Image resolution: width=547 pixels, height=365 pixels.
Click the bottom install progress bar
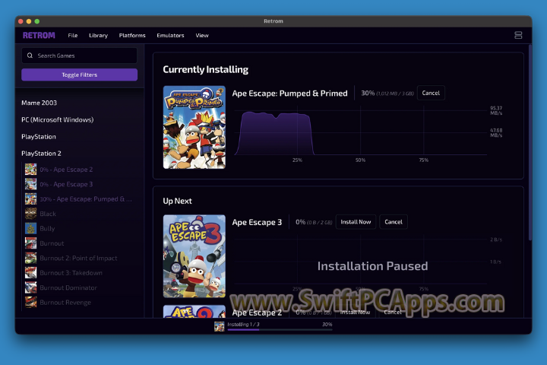tap(280, 329)
